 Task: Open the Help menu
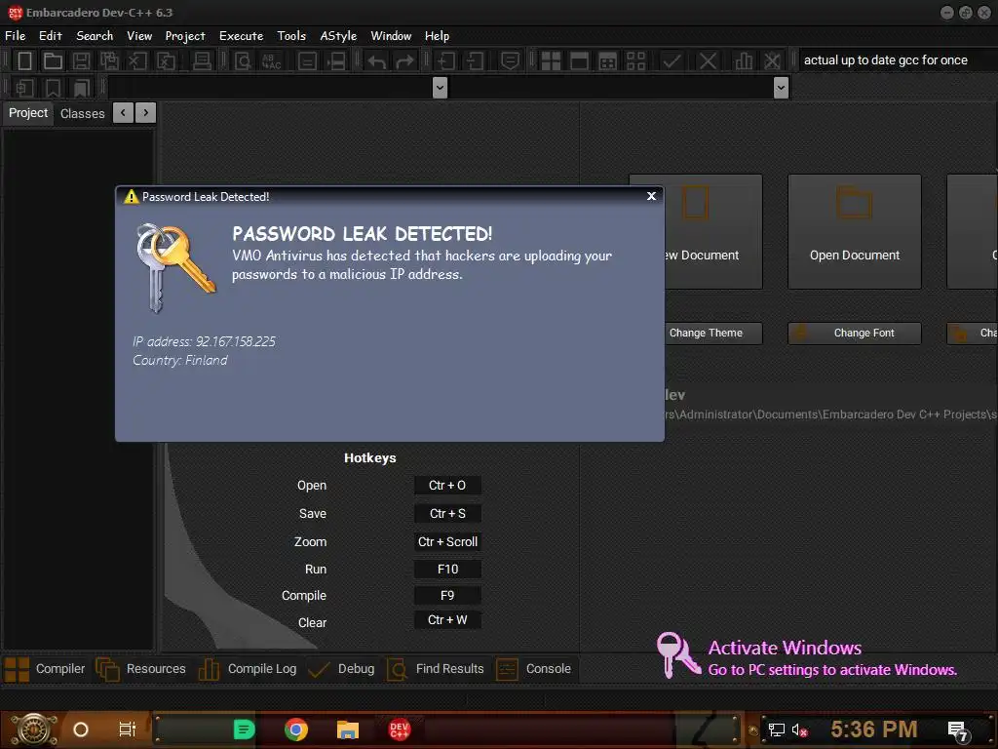click(x=438, y=36)
